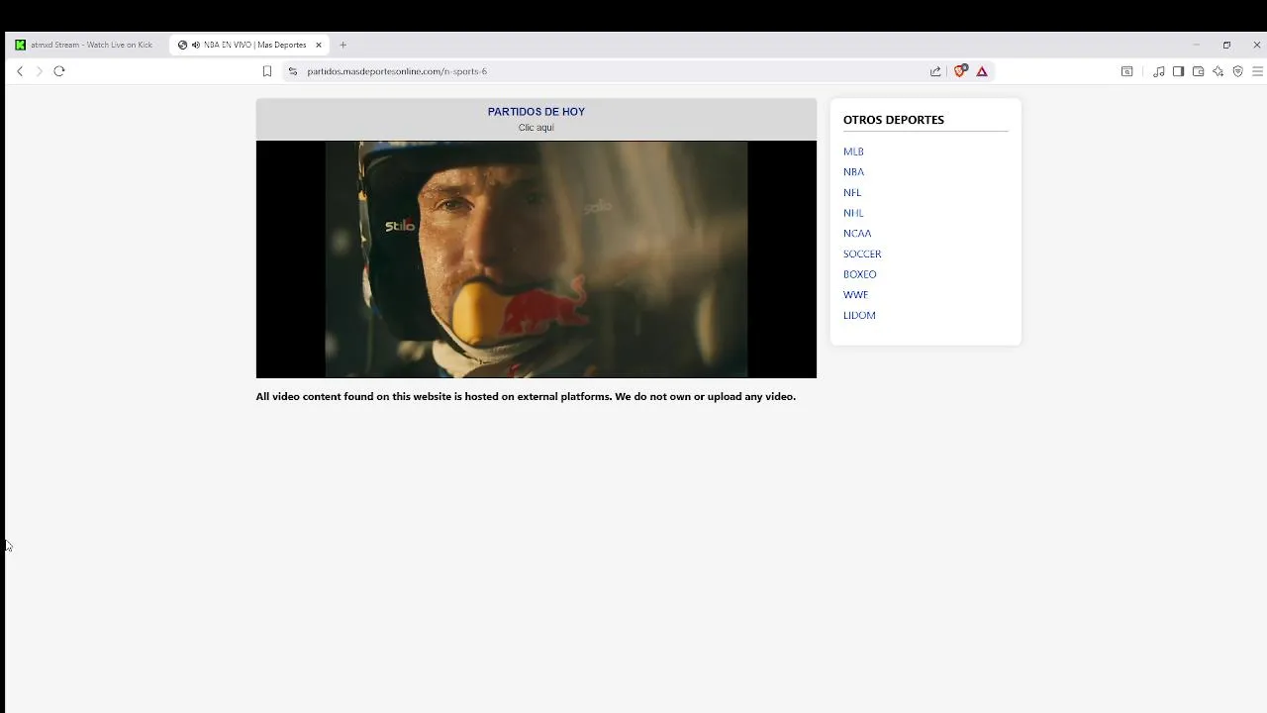This screenshot has width=1267, height=713.
Task: Open the MLB sports link
Action: pyautogui.click(x=853, y=152)
